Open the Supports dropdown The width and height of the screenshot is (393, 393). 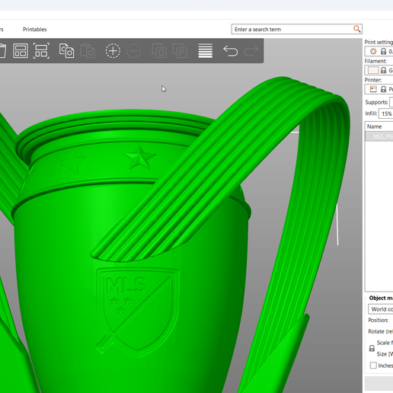(x=391, y=102)
